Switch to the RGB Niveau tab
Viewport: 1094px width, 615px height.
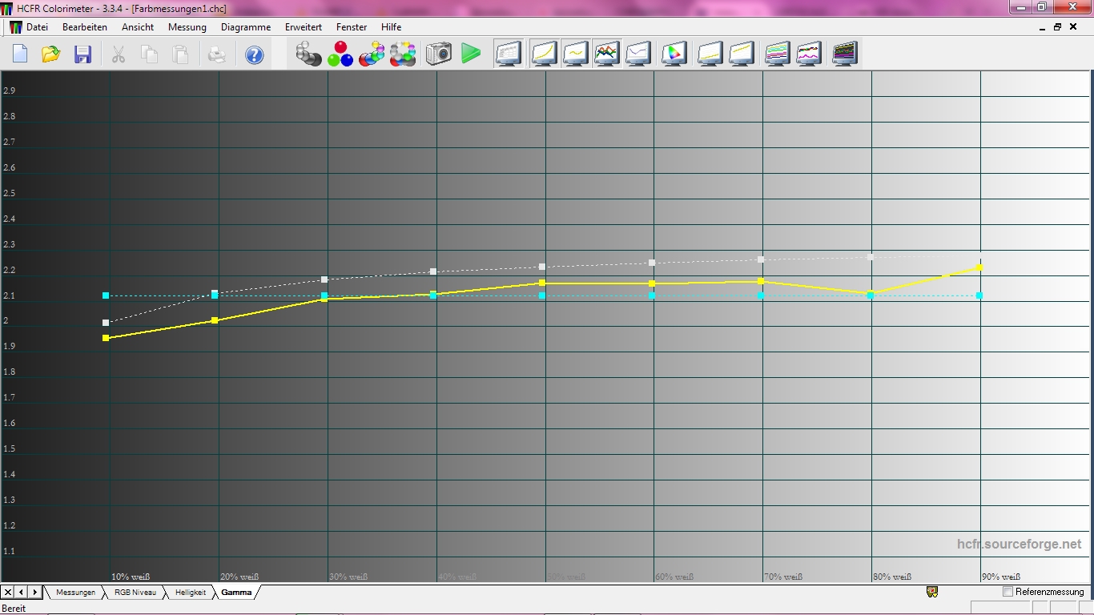tap(135, 593)
